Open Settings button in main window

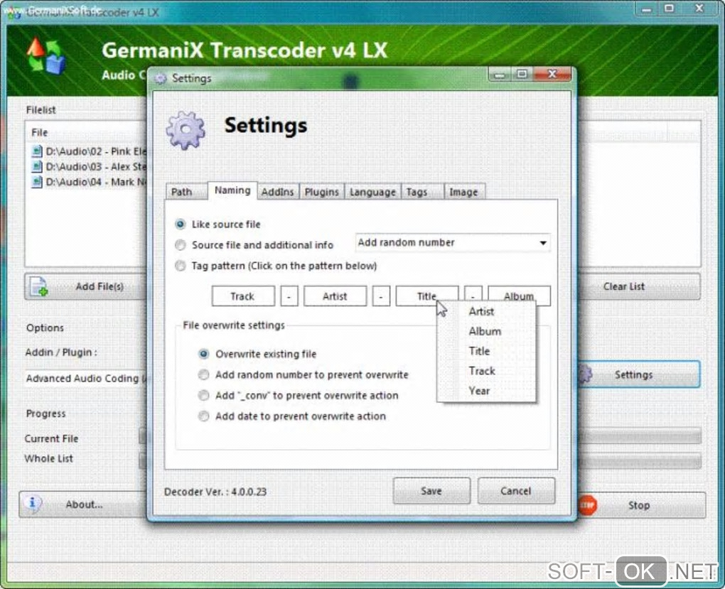tap(639, 374)
